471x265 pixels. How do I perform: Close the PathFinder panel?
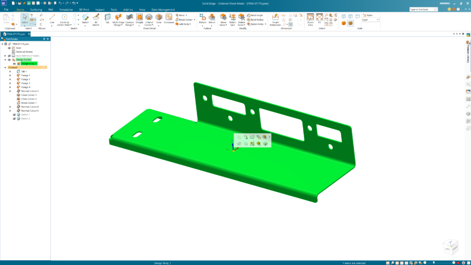coord(48,39)
